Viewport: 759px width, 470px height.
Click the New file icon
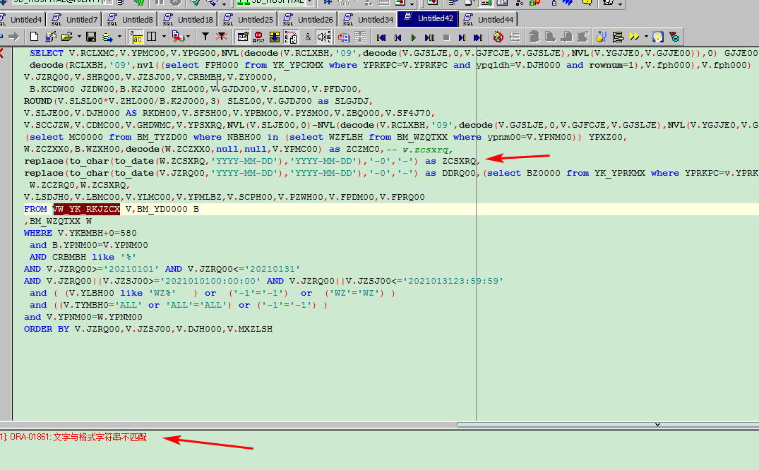point(34,37)
